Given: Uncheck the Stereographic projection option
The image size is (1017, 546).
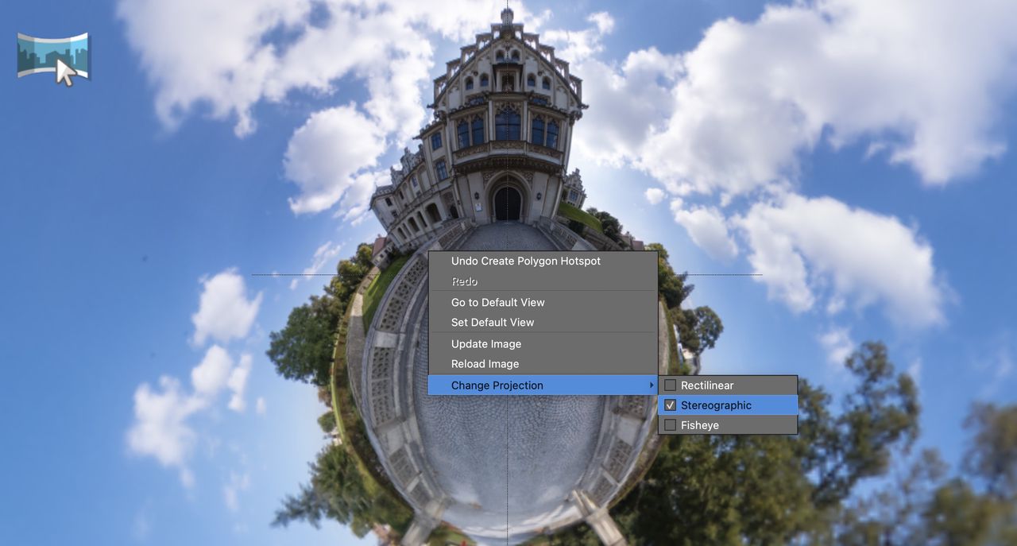Looking at the screenshot, I should [670, 405].
